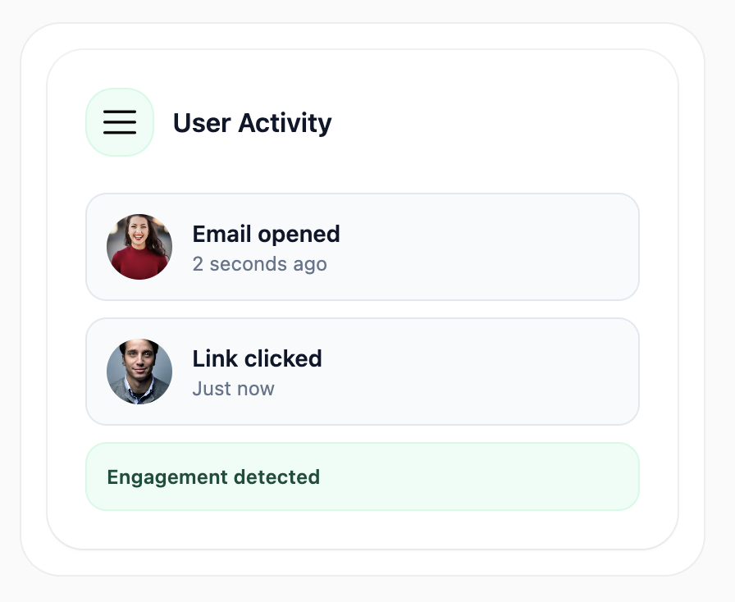Click the Link clicked label
This screenshot has height=602, width=735.
[x=257, y=358]
